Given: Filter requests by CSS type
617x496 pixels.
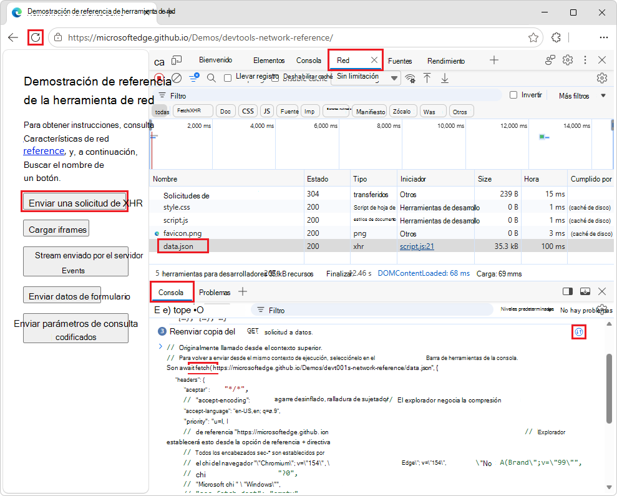Looking at the screenshot, I should coord(248,111).
